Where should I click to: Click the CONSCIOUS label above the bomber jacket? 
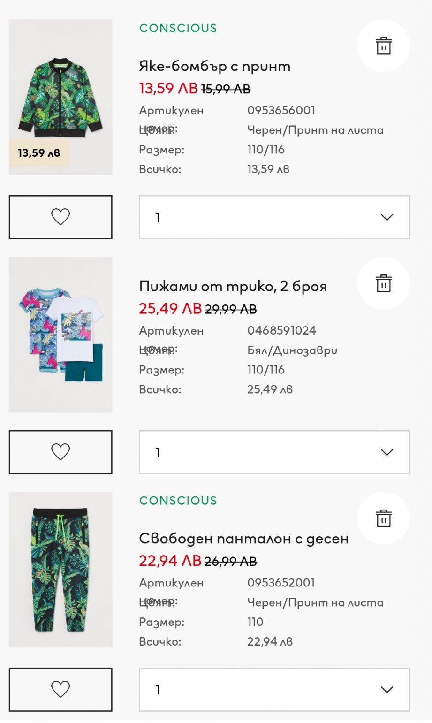coord(178,28)
